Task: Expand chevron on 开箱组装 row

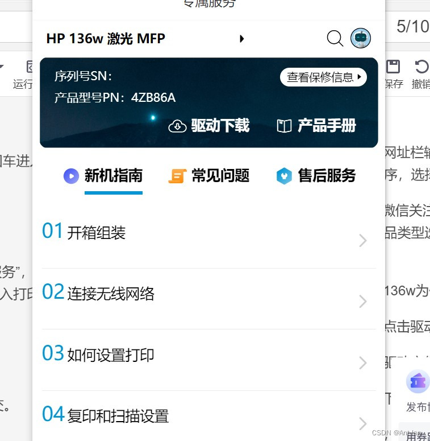Action: coord(363,241)
